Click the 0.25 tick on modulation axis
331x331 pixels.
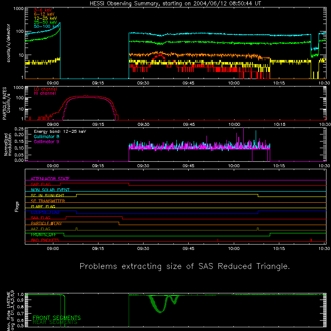19,129
